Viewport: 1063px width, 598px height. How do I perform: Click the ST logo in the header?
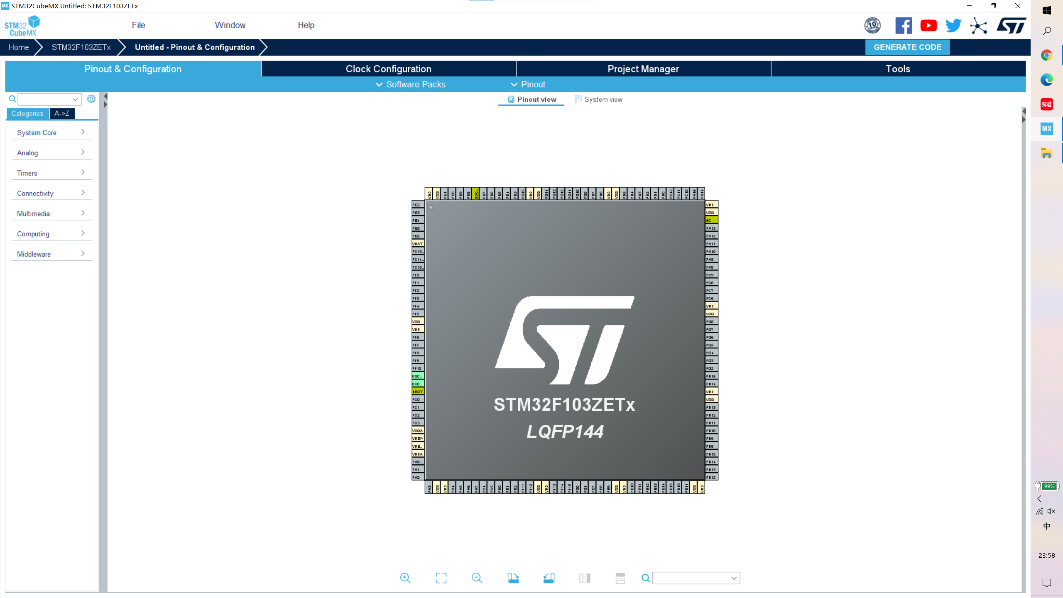click(1012, 26)
